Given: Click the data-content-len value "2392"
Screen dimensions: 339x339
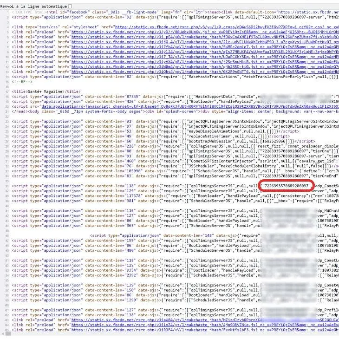Looking at the screenshot, I should [132, 275].
